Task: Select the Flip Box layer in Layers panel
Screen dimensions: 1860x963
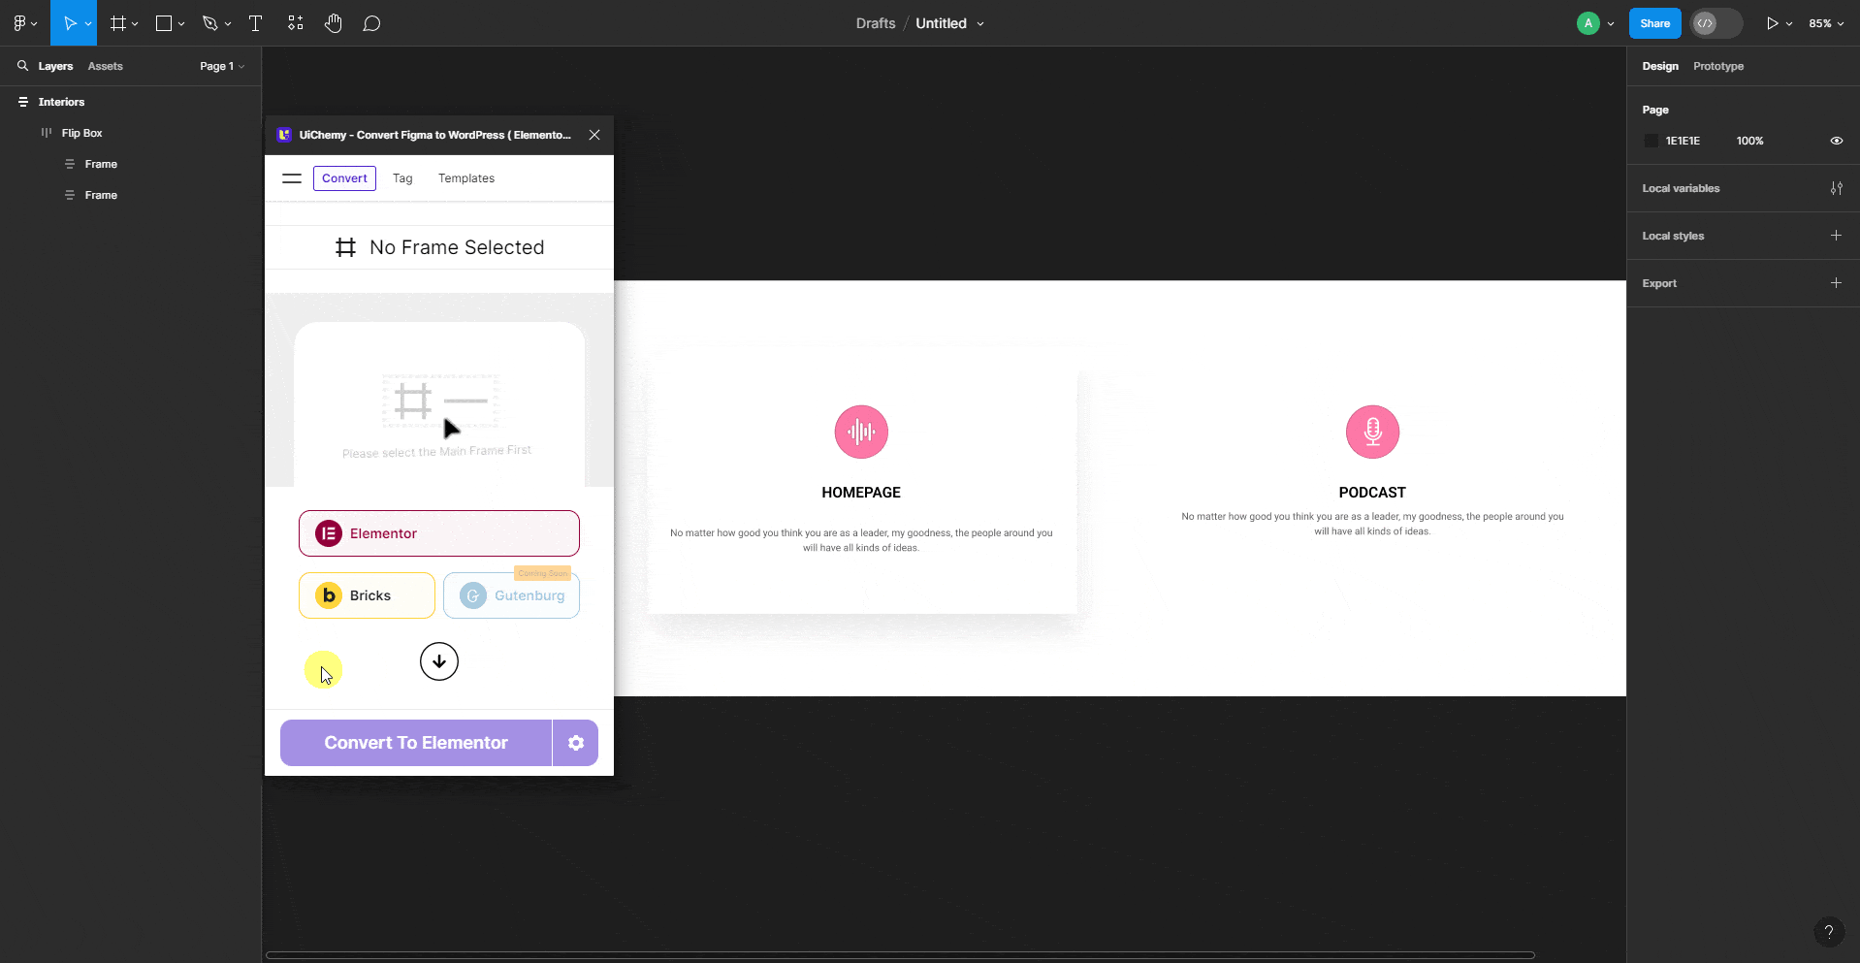Action: [81, 132]
